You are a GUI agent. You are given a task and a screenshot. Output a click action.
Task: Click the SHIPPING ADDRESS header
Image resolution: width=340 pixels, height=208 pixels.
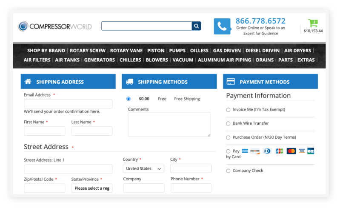coord(68,82)
